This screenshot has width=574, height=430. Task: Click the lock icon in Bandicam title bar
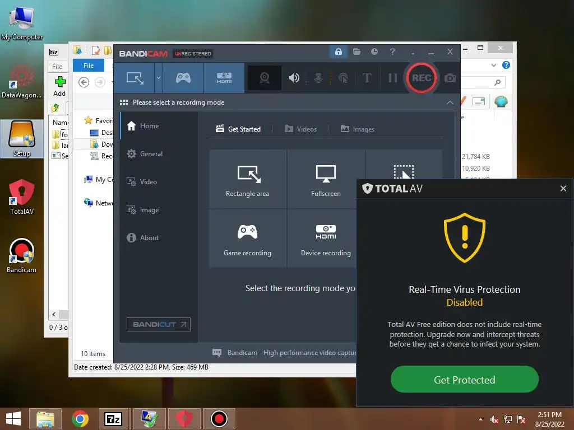[x=338, y=52]
